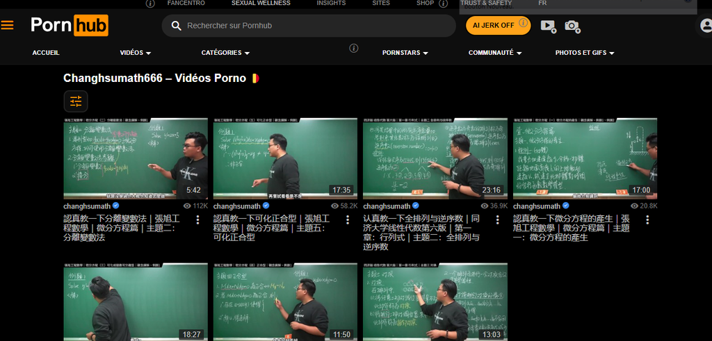Open the hamburger side menu
712x341 pixels.
coord(7,25)
